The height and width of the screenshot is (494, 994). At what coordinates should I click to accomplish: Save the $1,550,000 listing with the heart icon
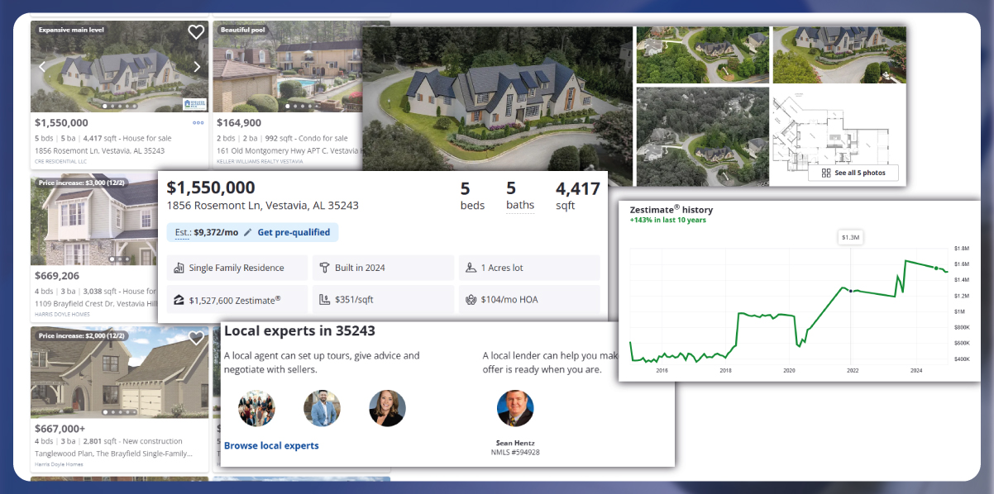pyautogui.click(x=196, y=32)
